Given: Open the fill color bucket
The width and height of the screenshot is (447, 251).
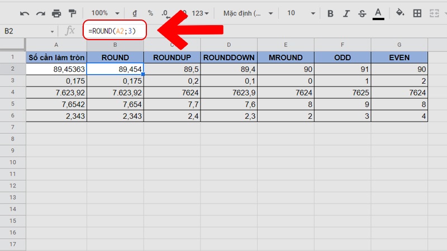Looking at the screenshot, I should [400, 13].
